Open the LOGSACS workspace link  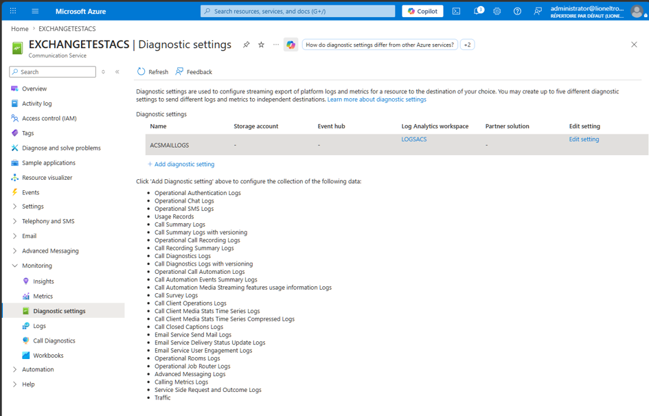414,139
